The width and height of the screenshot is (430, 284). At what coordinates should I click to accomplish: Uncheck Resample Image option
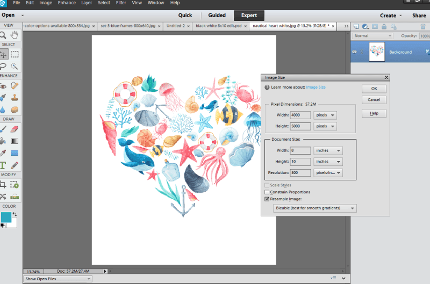tap(267, 199)
